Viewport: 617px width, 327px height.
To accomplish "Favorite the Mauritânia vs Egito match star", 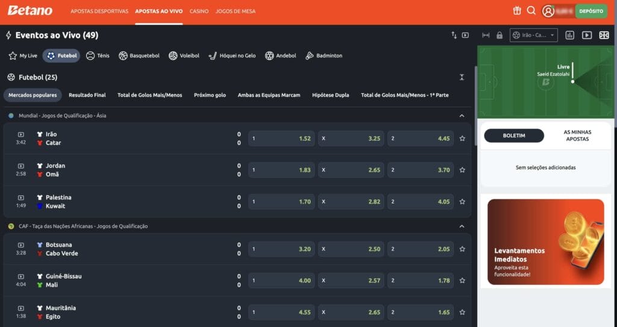I will [462, 312].
